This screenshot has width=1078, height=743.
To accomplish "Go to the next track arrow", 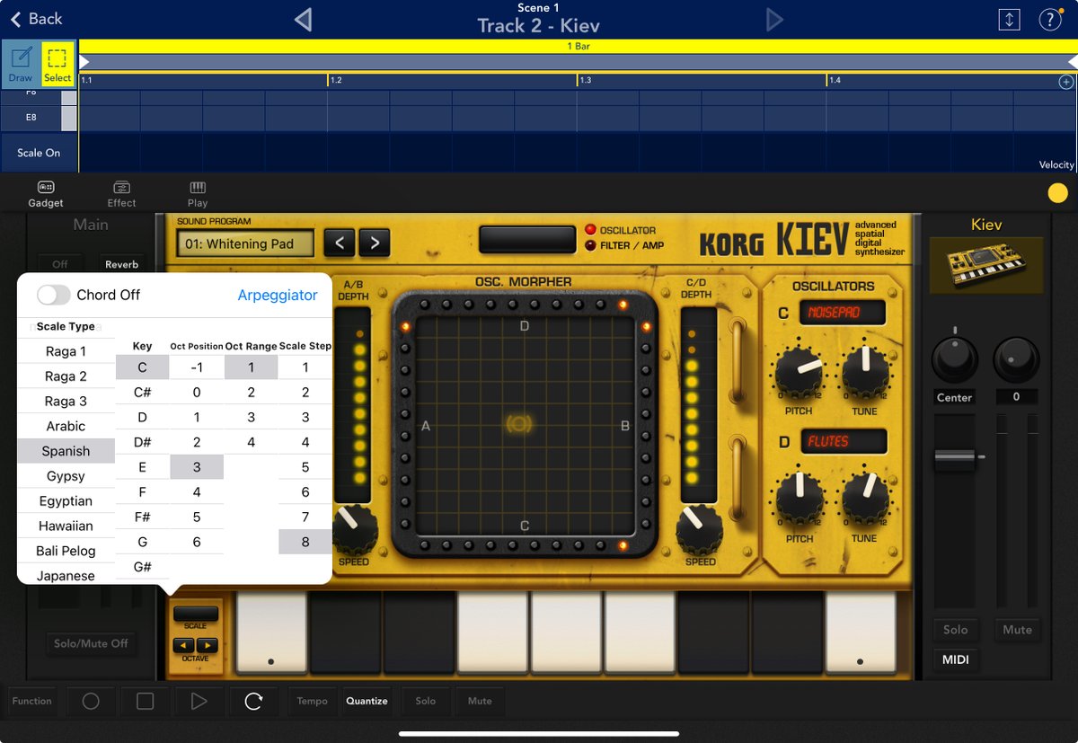I will point(774,20).
